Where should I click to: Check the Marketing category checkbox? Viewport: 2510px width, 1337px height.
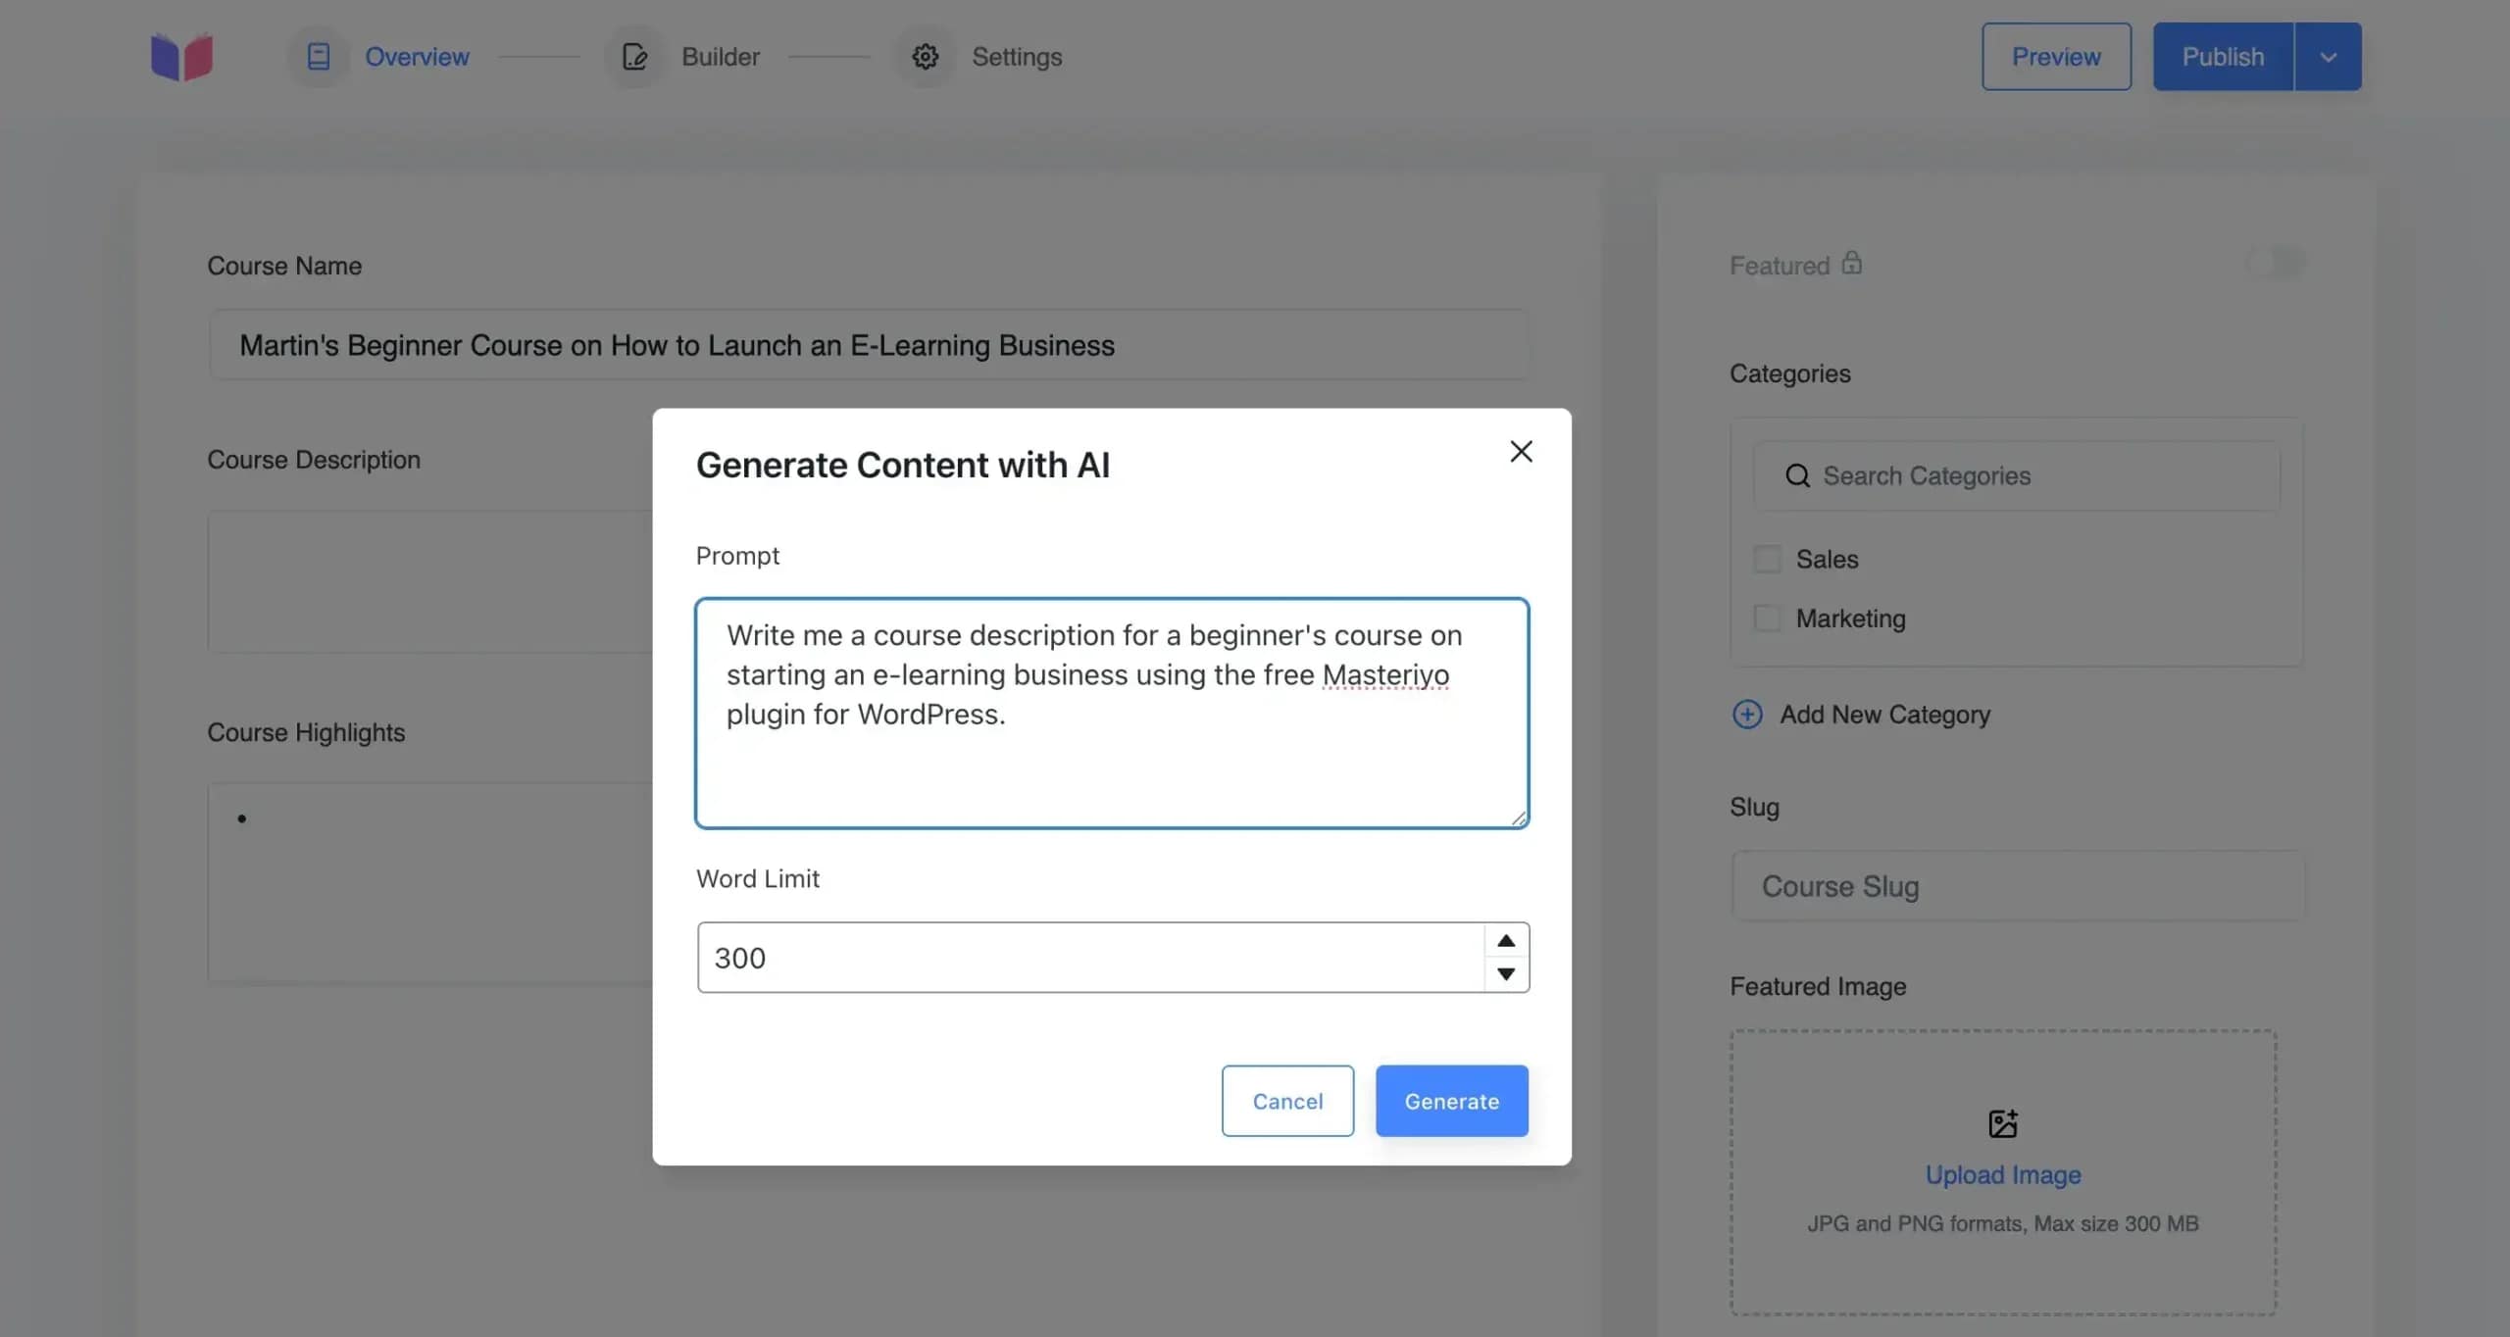pos(1767,619)
